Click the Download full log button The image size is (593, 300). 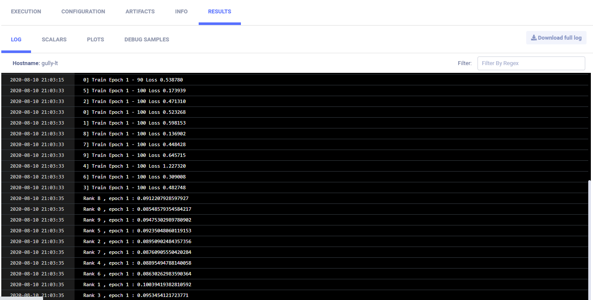556,37
